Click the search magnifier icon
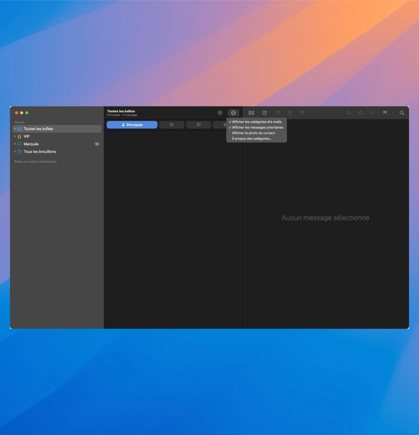Image resolution: width=419 pixels, height=435 pixels. coord(402,113)
